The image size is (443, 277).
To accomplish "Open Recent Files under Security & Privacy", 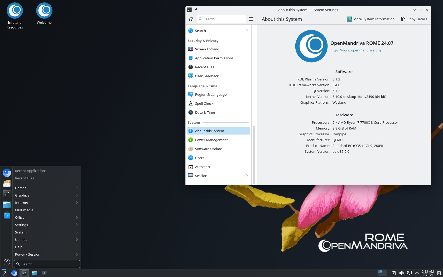I will tap(218, 67).
